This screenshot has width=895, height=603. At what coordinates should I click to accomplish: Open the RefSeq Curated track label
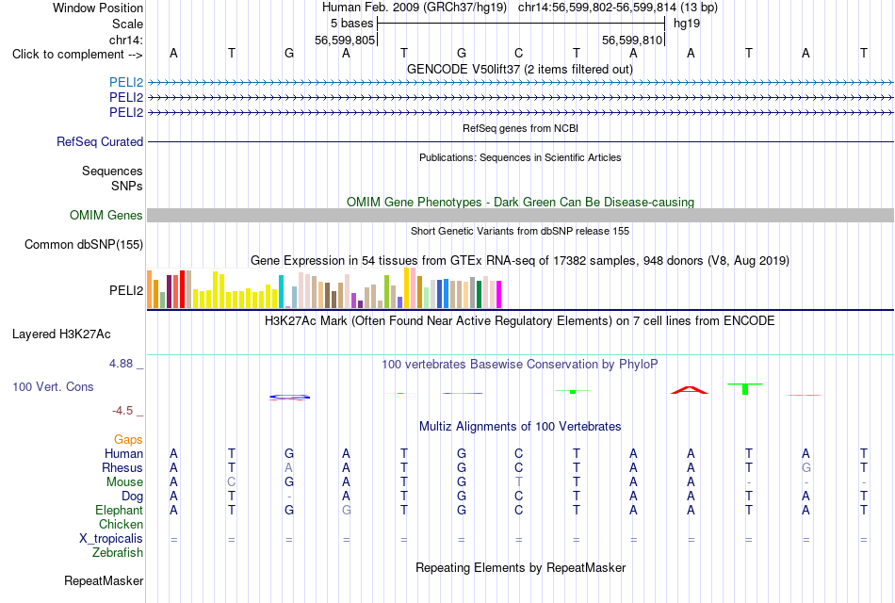tap(99, 141)
